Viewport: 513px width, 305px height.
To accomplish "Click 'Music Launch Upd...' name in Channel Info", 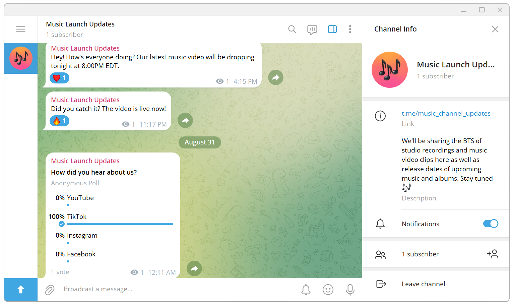I will tap(456, 64).
